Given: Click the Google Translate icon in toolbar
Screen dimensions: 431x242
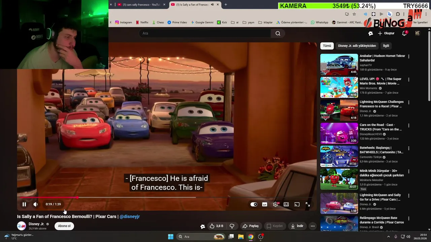Looking at the screenshot, I should coord(390,14).
